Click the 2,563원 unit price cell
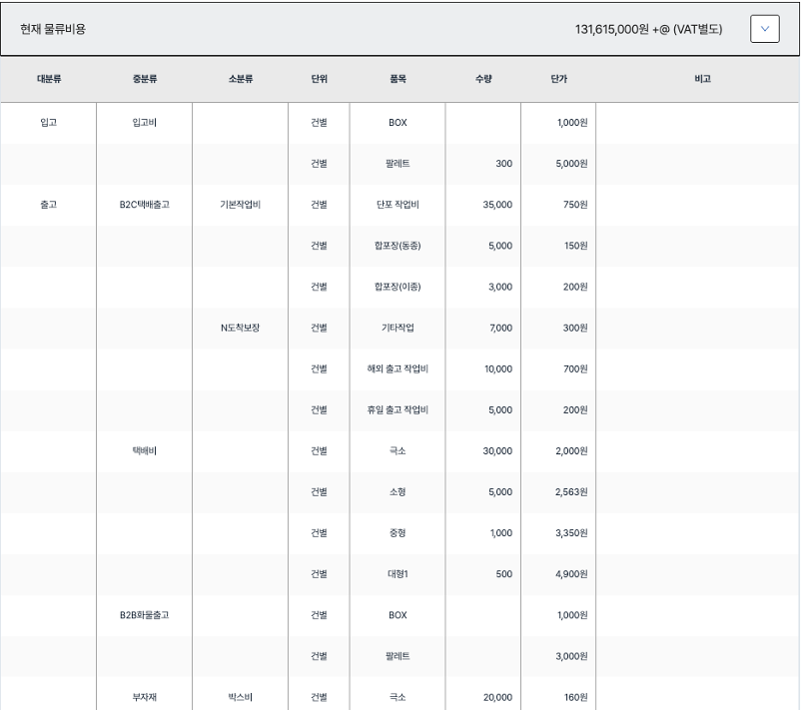This screenshot has width=801, height=711. [571, 491]
